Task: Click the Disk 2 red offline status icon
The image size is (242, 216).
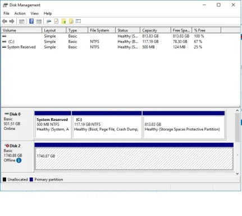Action: point(7,146)
